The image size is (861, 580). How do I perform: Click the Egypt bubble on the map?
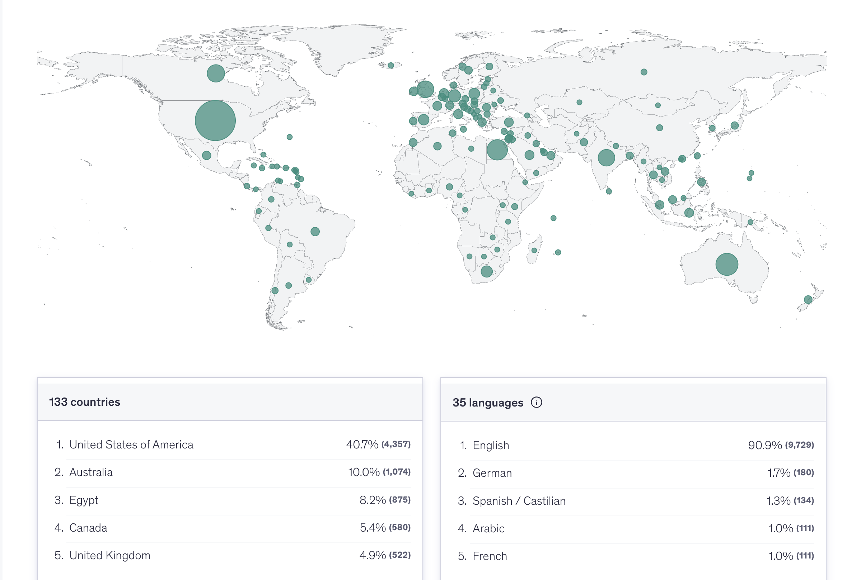(x=497, y=149)
